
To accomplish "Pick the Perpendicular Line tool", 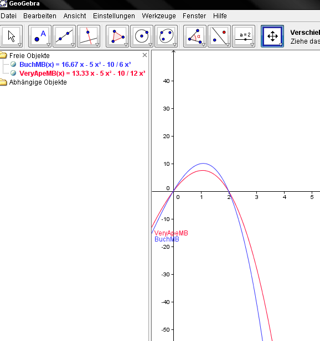I will [x=89, y=36].
